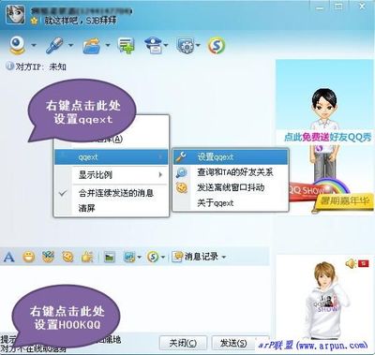Open applications gear icon
Screen dimensions: 375x355
tap(186, 46)
